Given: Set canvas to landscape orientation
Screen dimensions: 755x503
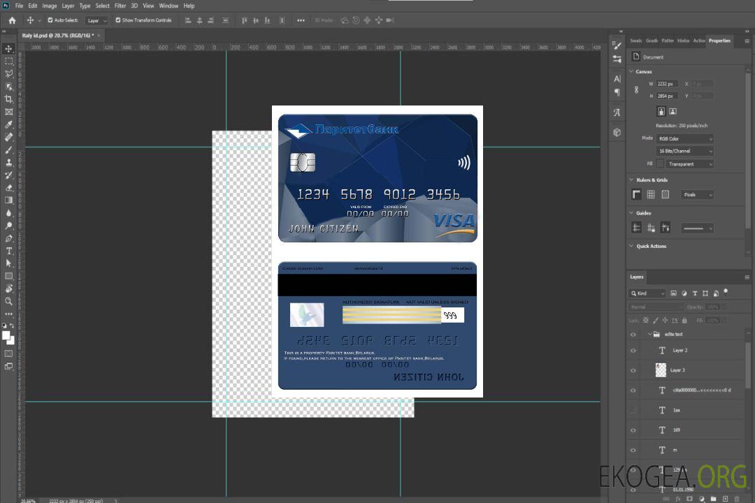Looking at the screenshot, I should (673, 112).
